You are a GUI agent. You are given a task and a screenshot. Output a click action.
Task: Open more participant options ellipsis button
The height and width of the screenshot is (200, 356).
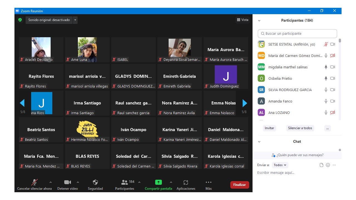(327, 128)
